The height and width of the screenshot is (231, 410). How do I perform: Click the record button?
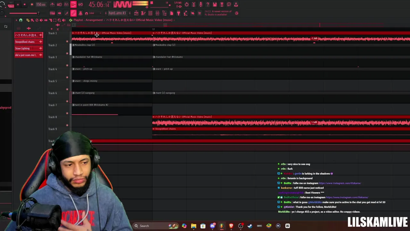pos(32,4)
